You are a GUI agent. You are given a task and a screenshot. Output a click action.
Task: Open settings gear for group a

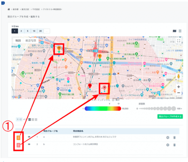[x=168, y=137]
